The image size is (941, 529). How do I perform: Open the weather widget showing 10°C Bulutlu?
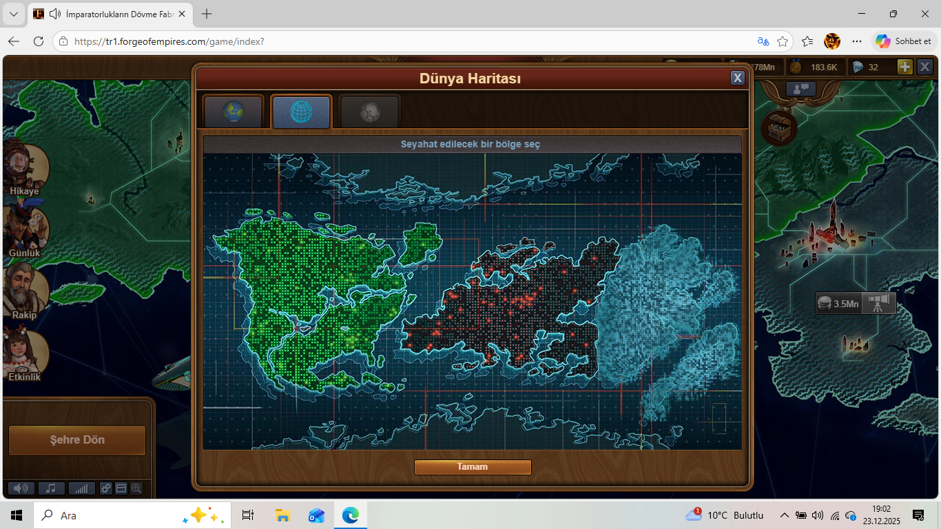pyautogui.click(x=724, y=515)
